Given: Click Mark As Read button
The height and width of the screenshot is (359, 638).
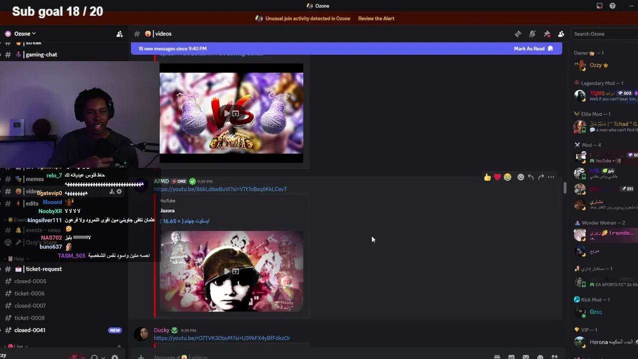Looking at the screenshot, I should [533, 49].
